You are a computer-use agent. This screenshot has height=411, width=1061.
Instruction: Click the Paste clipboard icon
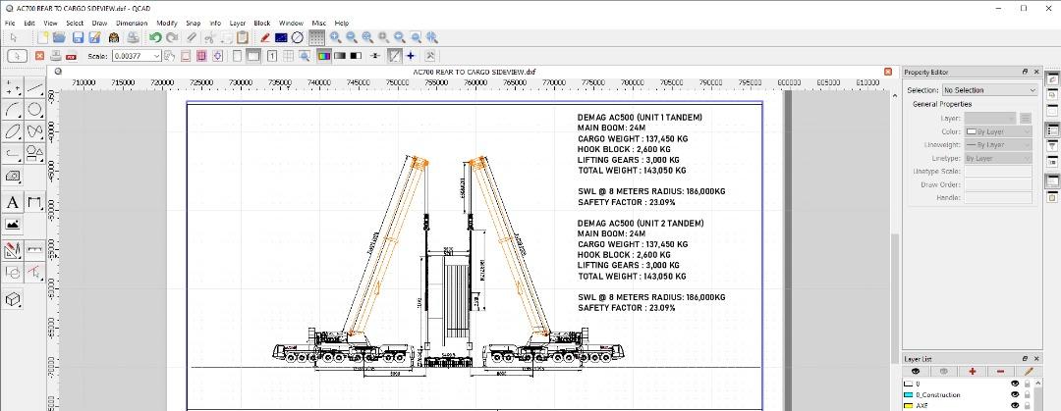click(243, 38)
